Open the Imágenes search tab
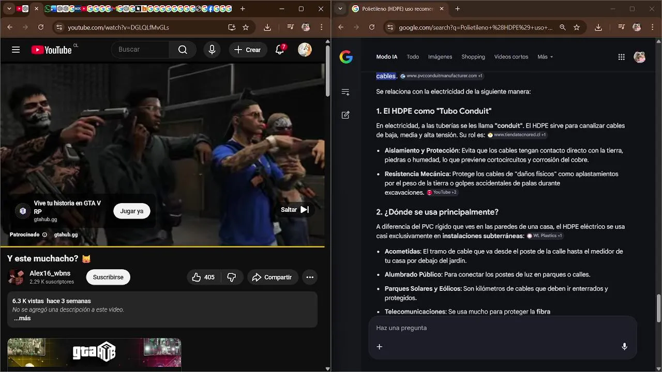Image resolution: width=662 pixels, height=372 pixels. pyautogui.click(x=440, y=57)
